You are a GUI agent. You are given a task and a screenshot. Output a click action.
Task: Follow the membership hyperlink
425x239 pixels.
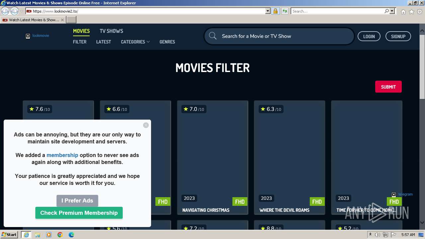[62, 155]
